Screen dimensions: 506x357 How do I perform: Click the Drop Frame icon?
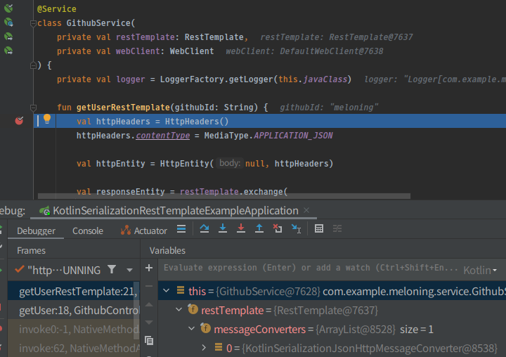click(278, 229)
